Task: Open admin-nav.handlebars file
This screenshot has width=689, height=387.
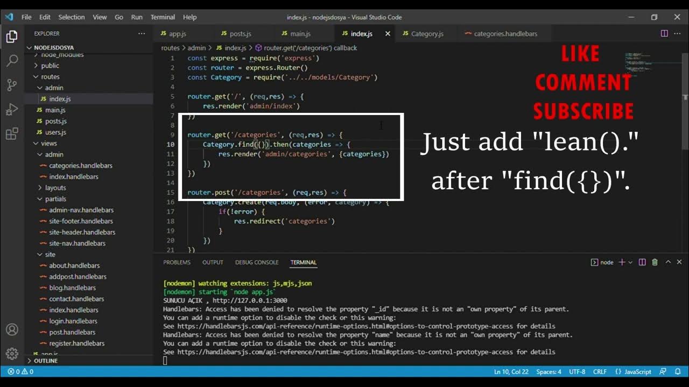Action: 89,210
